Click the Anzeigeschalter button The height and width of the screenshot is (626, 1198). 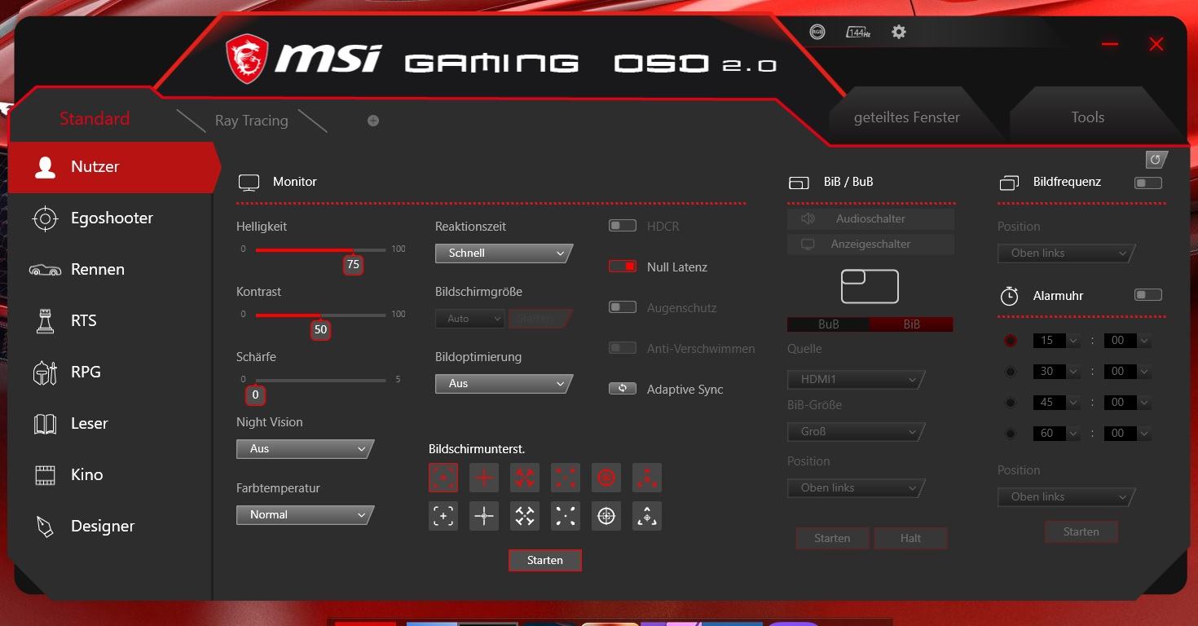[870, 245]
